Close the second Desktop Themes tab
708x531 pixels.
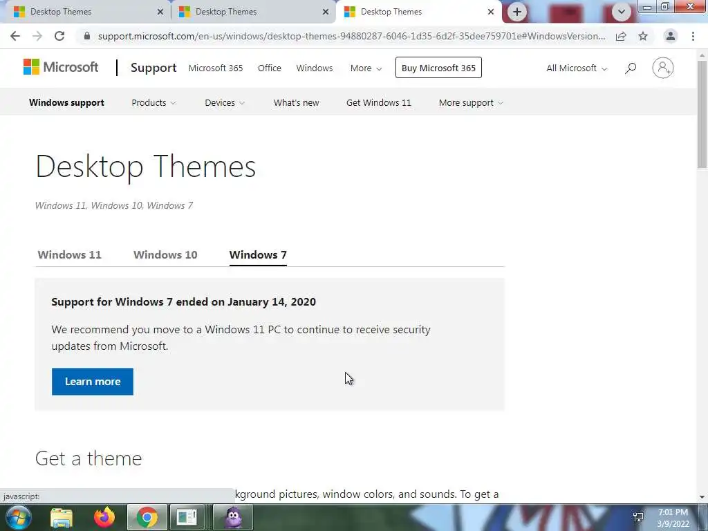coord(326,12)
